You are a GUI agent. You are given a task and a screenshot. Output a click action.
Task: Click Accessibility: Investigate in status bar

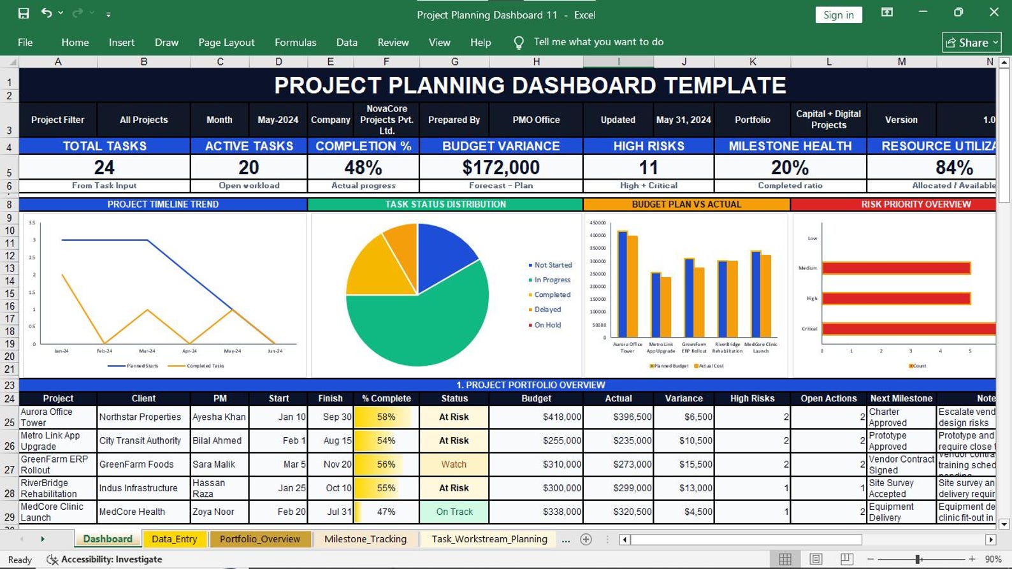coord(105,559)
